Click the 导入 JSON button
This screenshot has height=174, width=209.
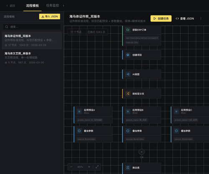pyautogui.click(x=50, y=17)
